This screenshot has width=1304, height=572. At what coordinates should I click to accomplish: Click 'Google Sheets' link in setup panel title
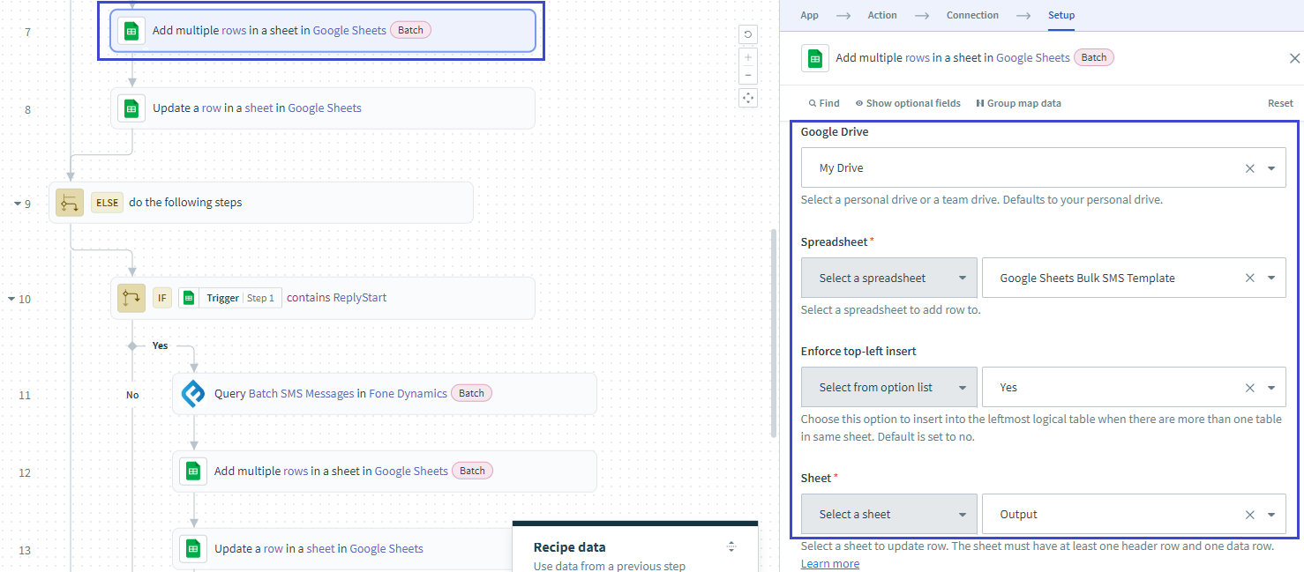1032,58
